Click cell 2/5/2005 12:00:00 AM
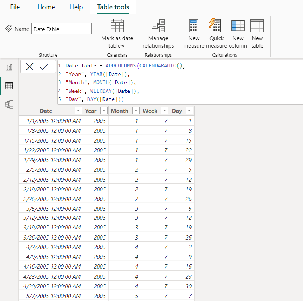 point(51,169)
